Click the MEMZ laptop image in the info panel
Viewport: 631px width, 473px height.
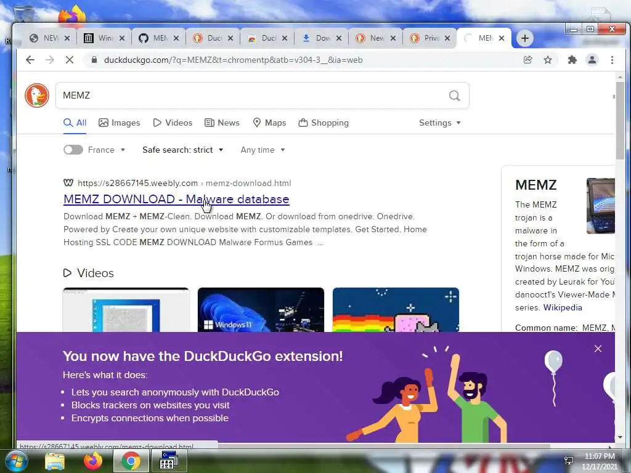click(x=600, y=206)
